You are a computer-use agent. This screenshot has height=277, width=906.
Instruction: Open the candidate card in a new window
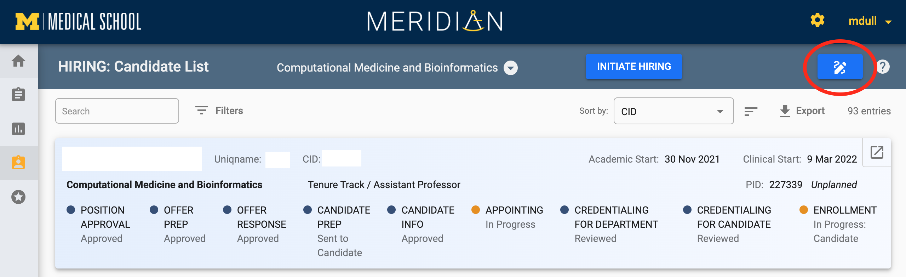(877, 152)
